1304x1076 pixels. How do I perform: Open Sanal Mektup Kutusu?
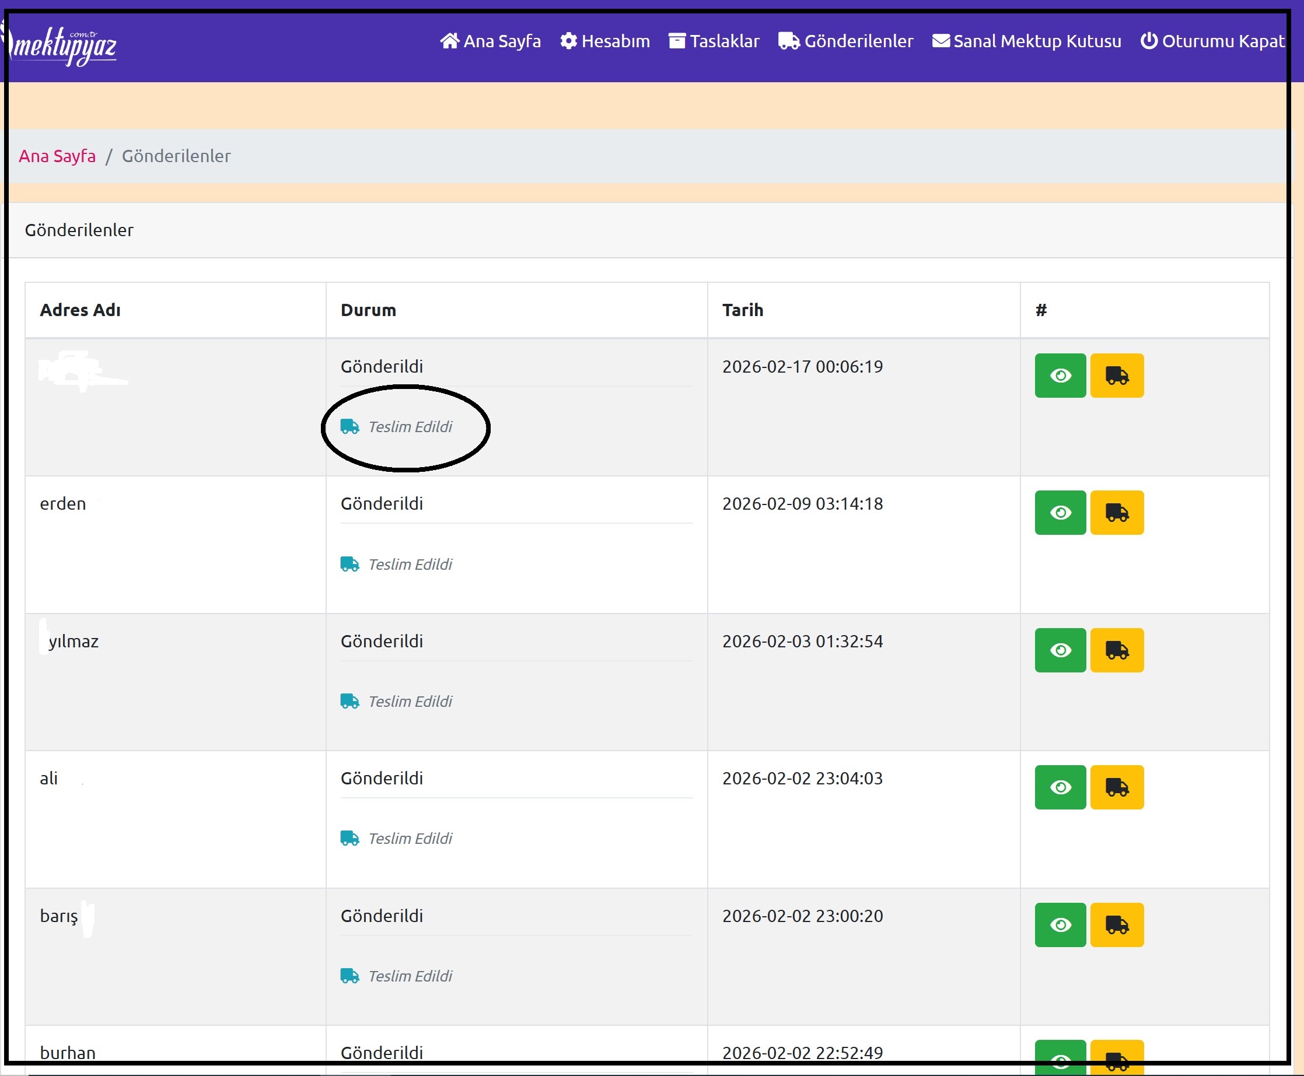[x=1027, y=41]
